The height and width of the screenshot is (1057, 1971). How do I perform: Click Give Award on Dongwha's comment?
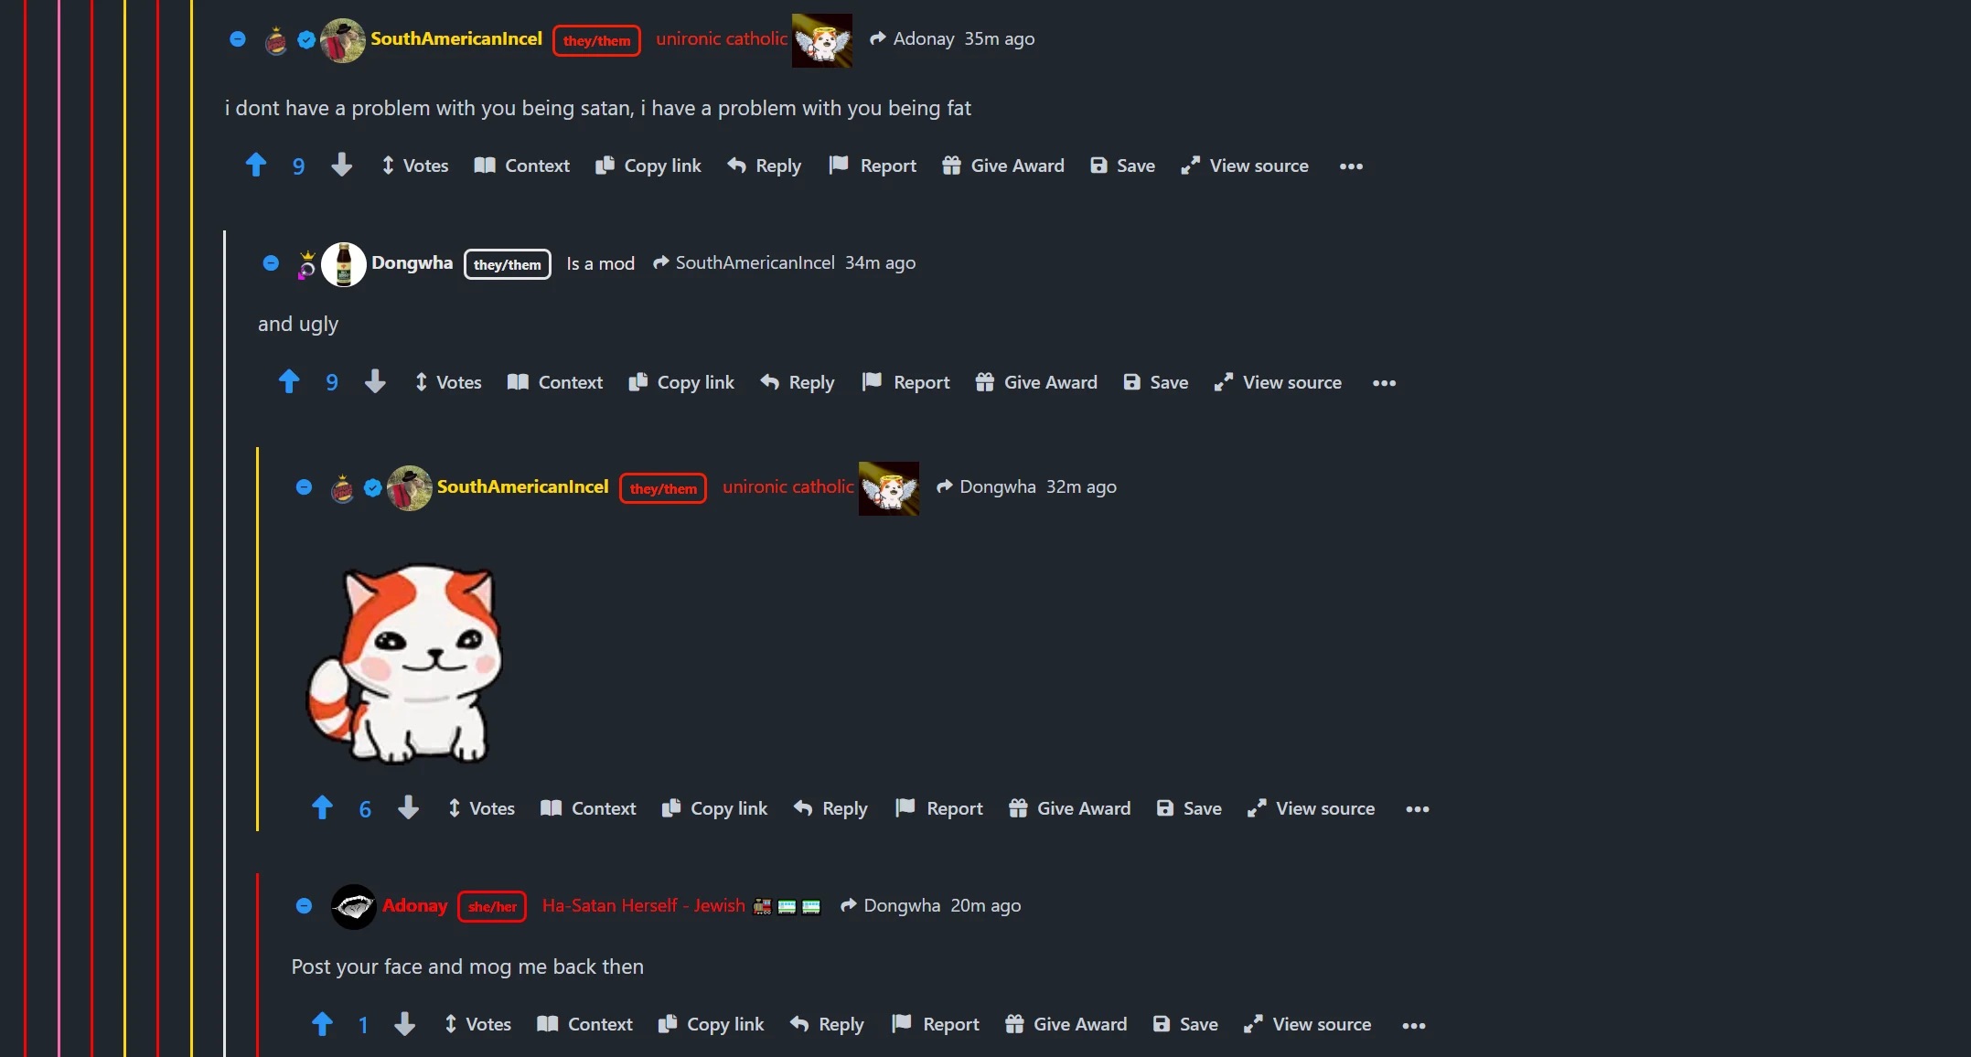(1036, 382)
